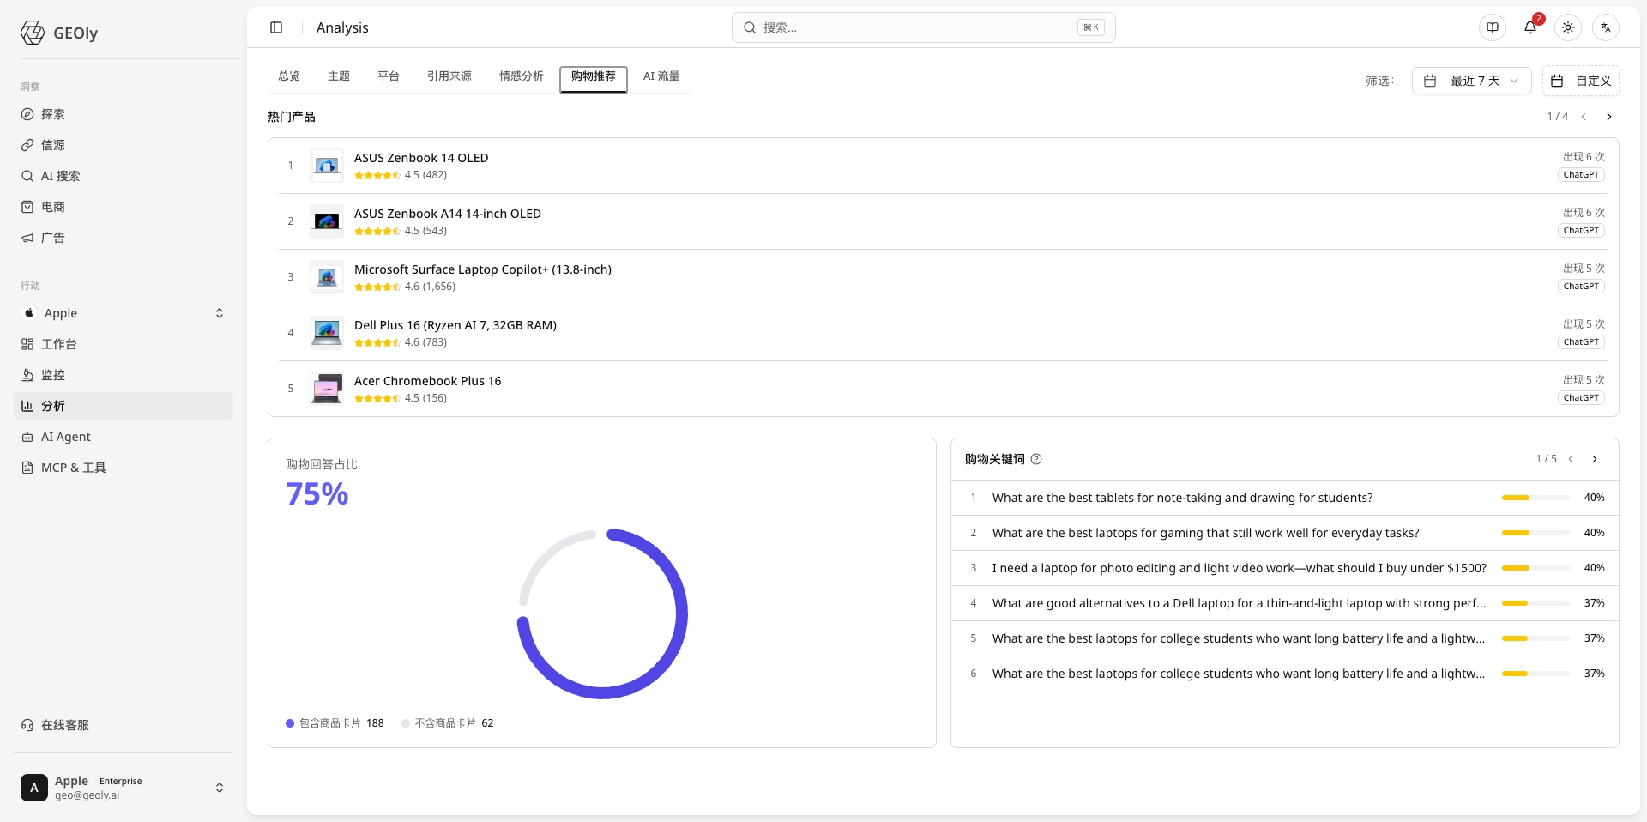
Task: Click ChatGPT tag on Acer Chromebook row
Action: pyautogui.click(x=1581, y=398)
